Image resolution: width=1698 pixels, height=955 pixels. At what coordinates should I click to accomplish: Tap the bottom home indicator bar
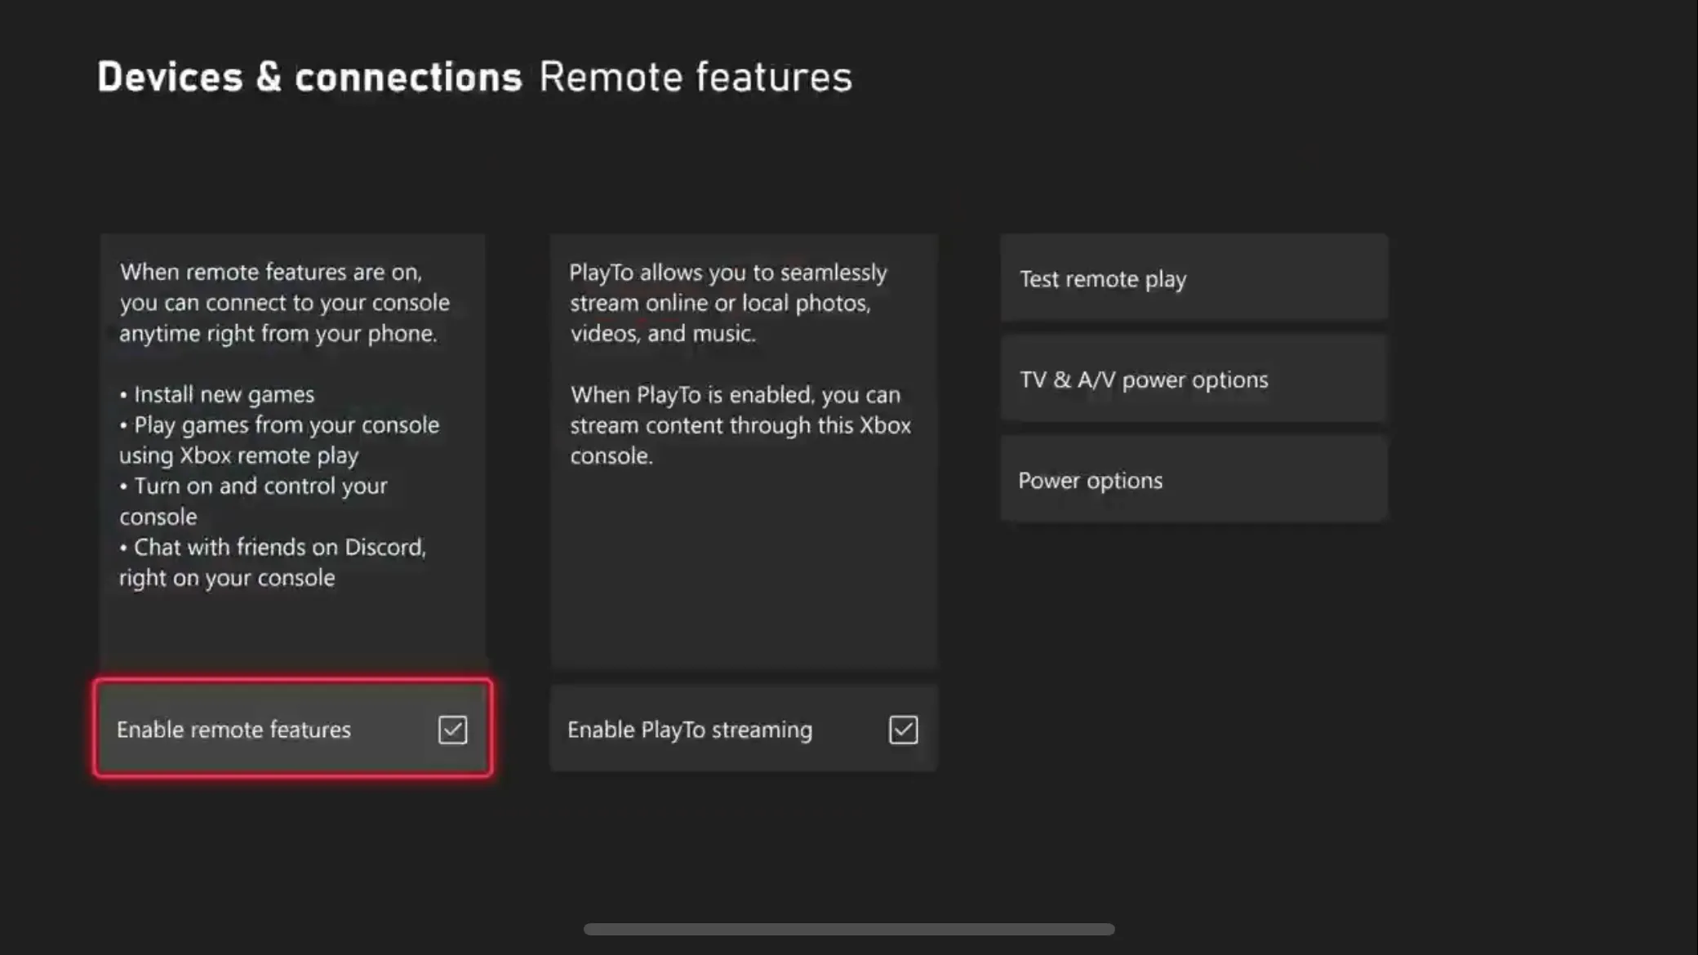coord(849,929)
